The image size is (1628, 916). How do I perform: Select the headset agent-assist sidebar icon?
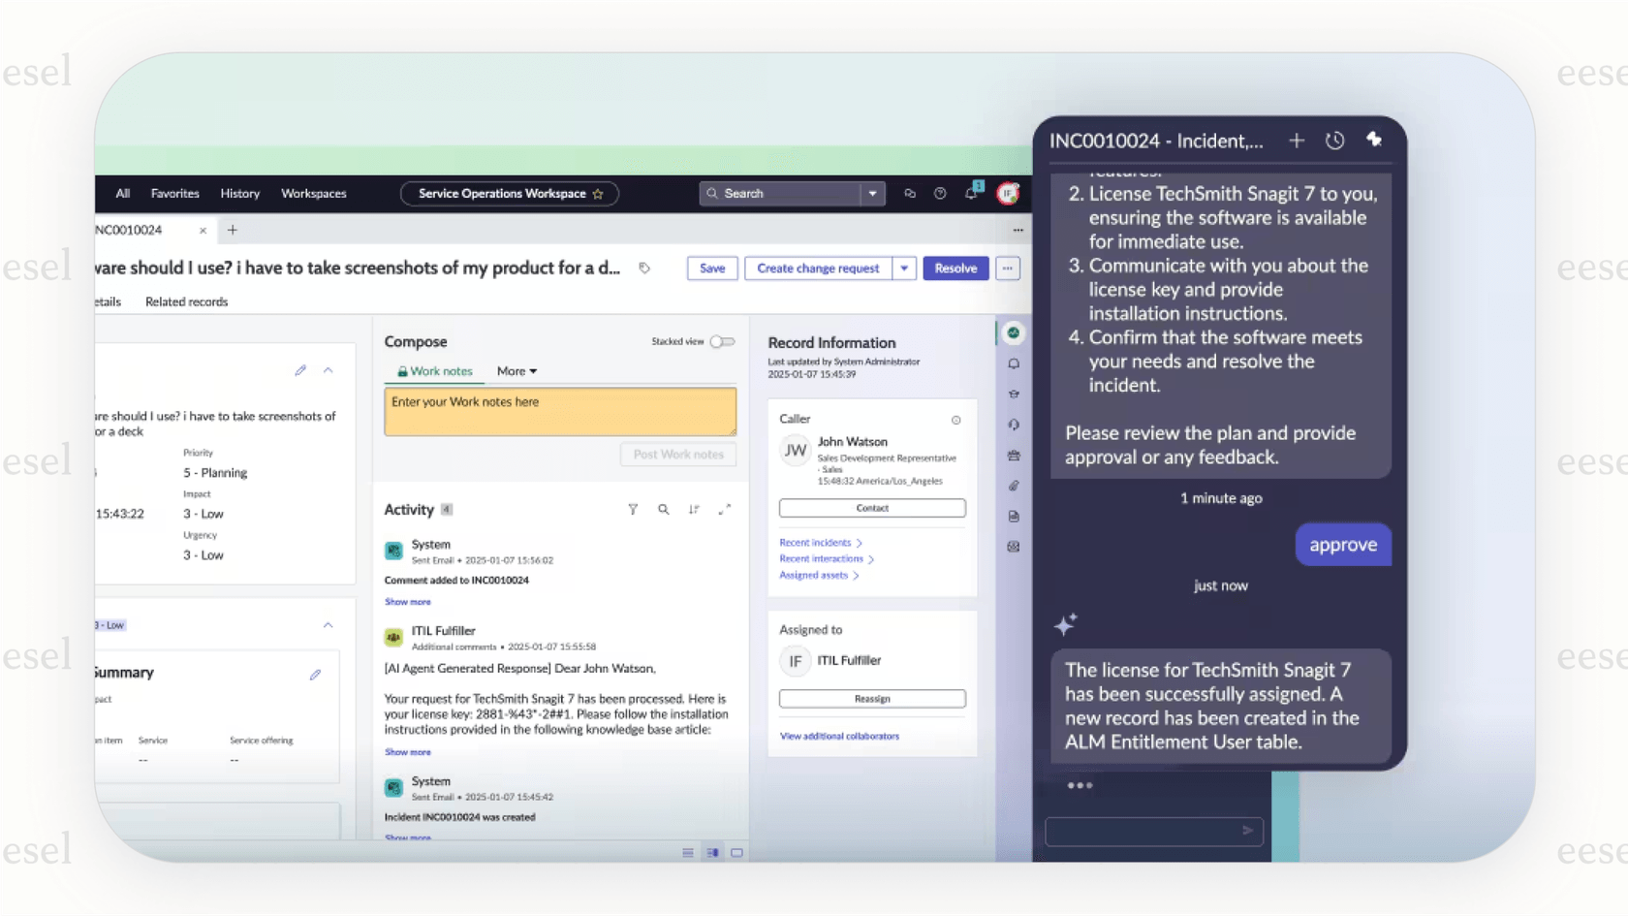tap(1014, 424)
